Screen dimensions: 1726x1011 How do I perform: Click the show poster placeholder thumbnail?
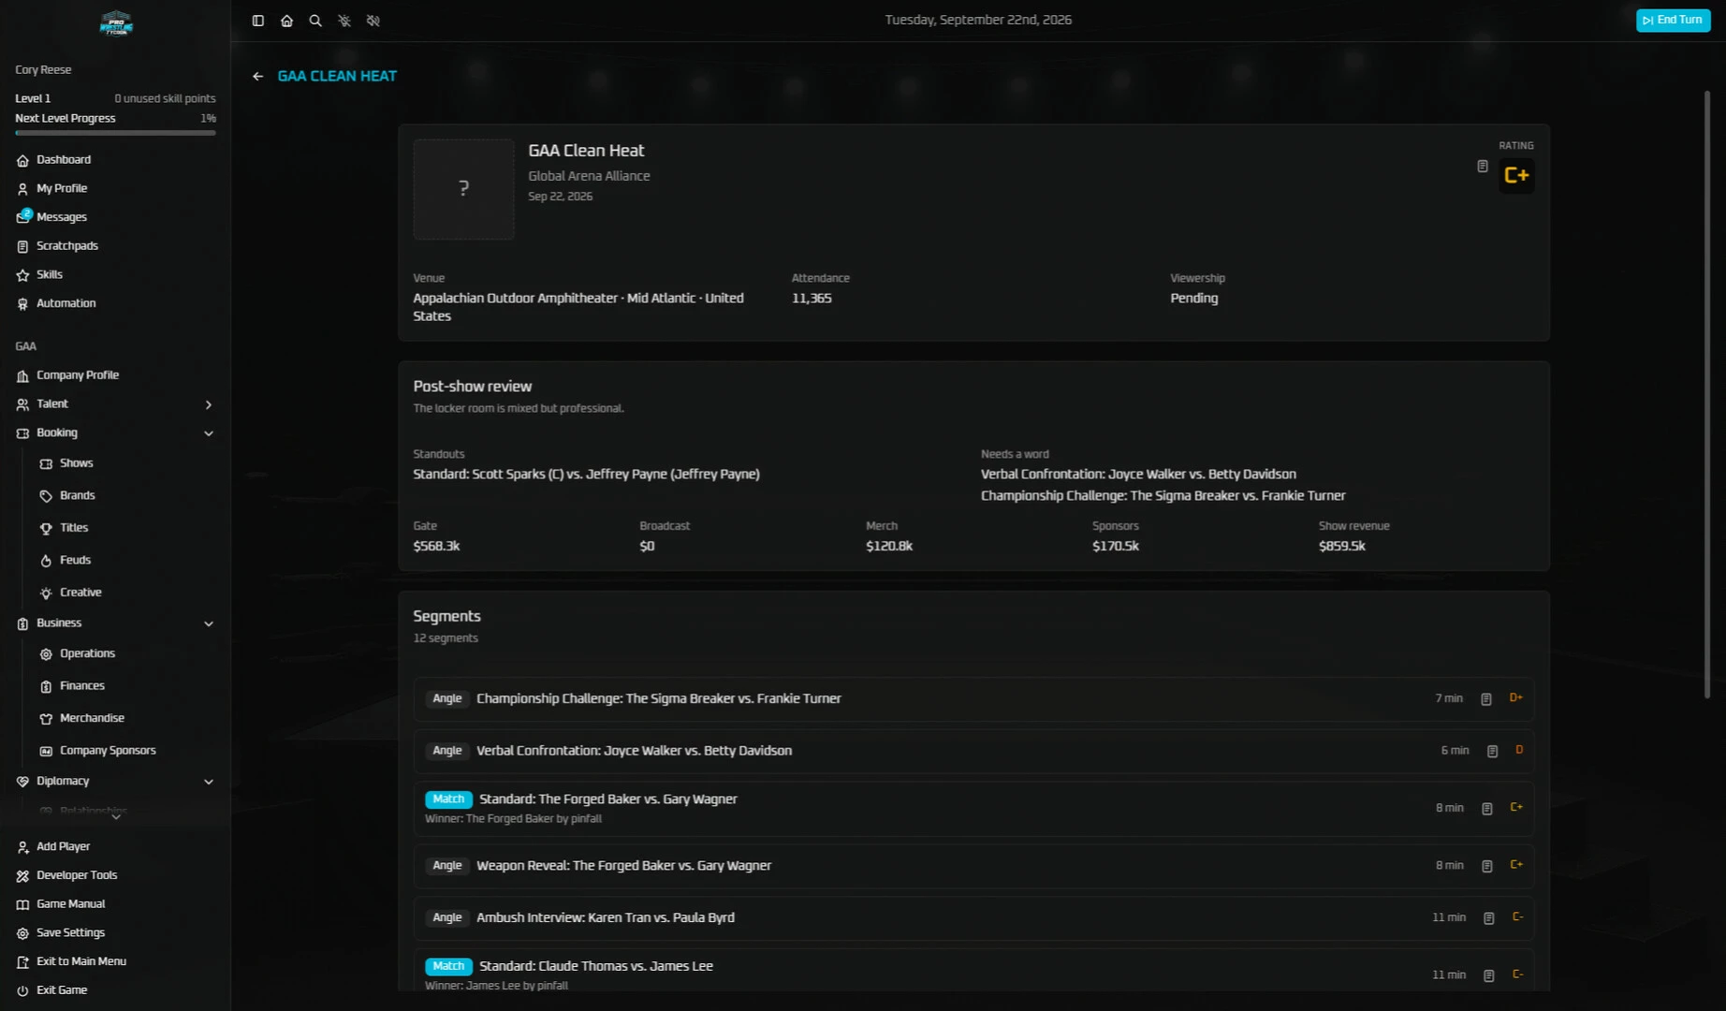[463, 189]
